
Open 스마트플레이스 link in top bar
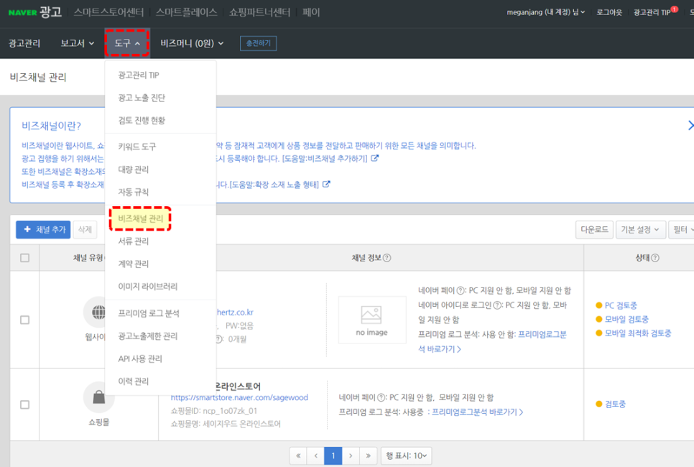click(x=186, y=12)
